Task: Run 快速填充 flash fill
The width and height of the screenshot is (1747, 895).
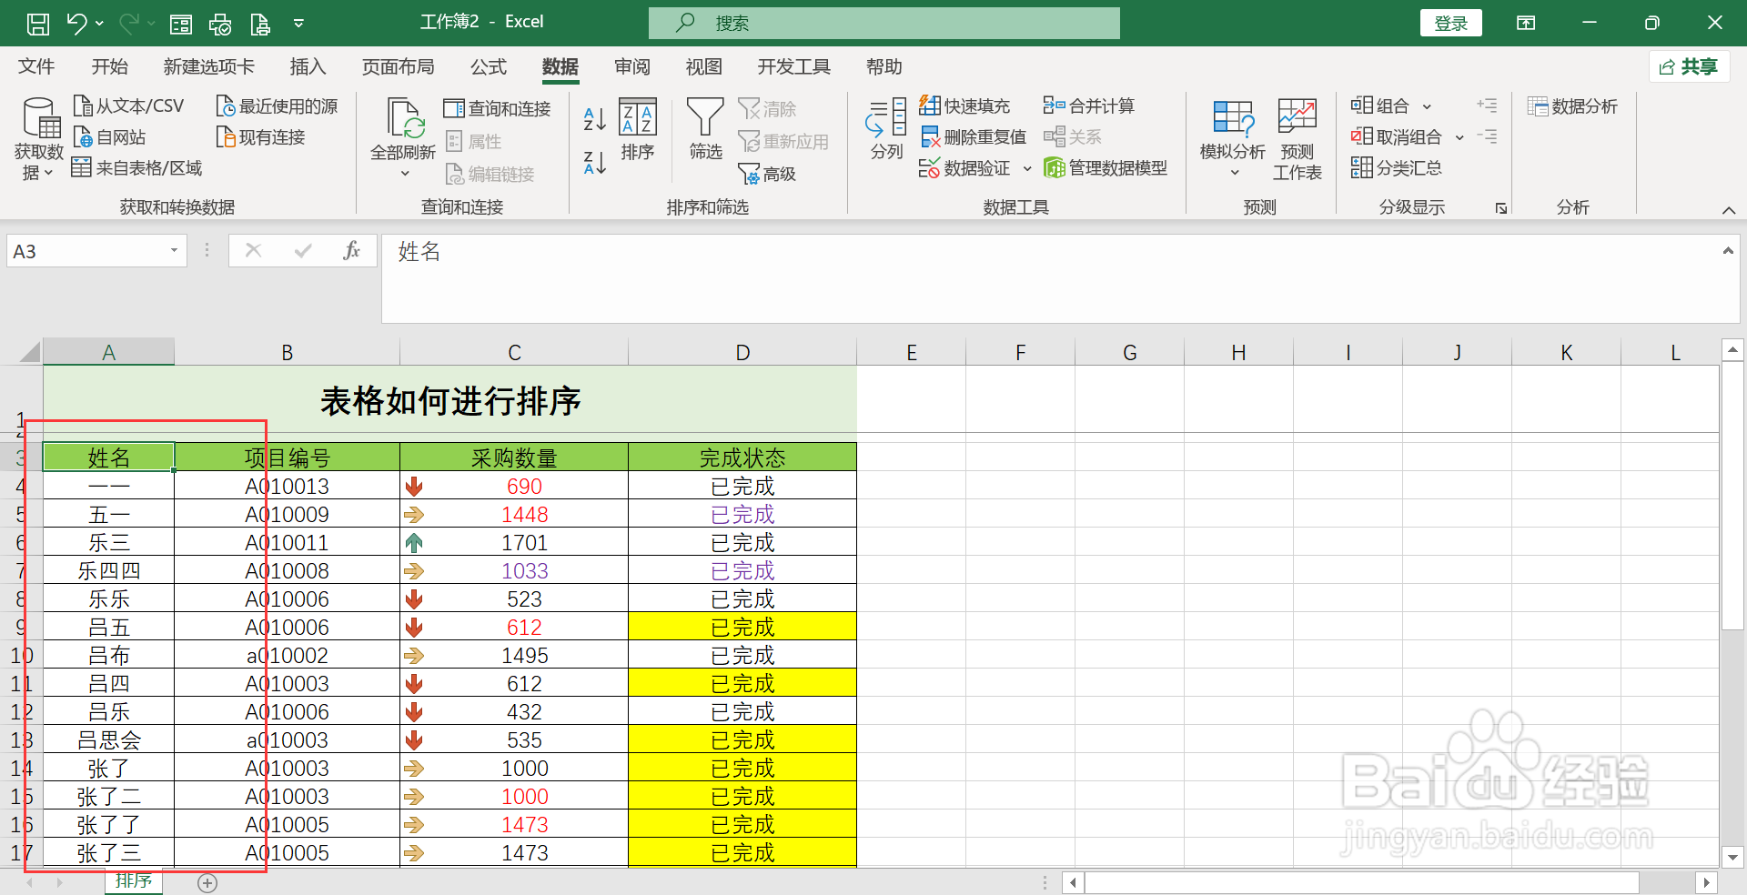Action: tap(966, 105)
